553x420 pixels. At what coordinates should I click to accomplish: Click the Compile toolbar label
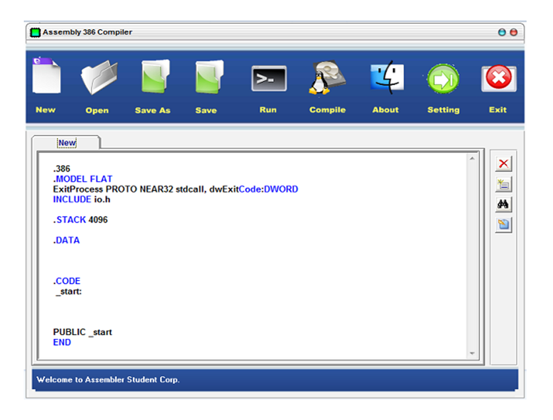point(327,110)
